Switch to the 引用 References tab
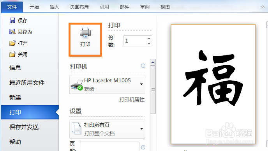Image resolution: width=268 pixels, height=151 pixels. (104, 7)
